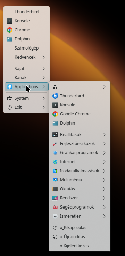The image size is (125, 256).
Task: Expand the Segédprogramok submenu arrow
Action: click(x=105, y=207)
